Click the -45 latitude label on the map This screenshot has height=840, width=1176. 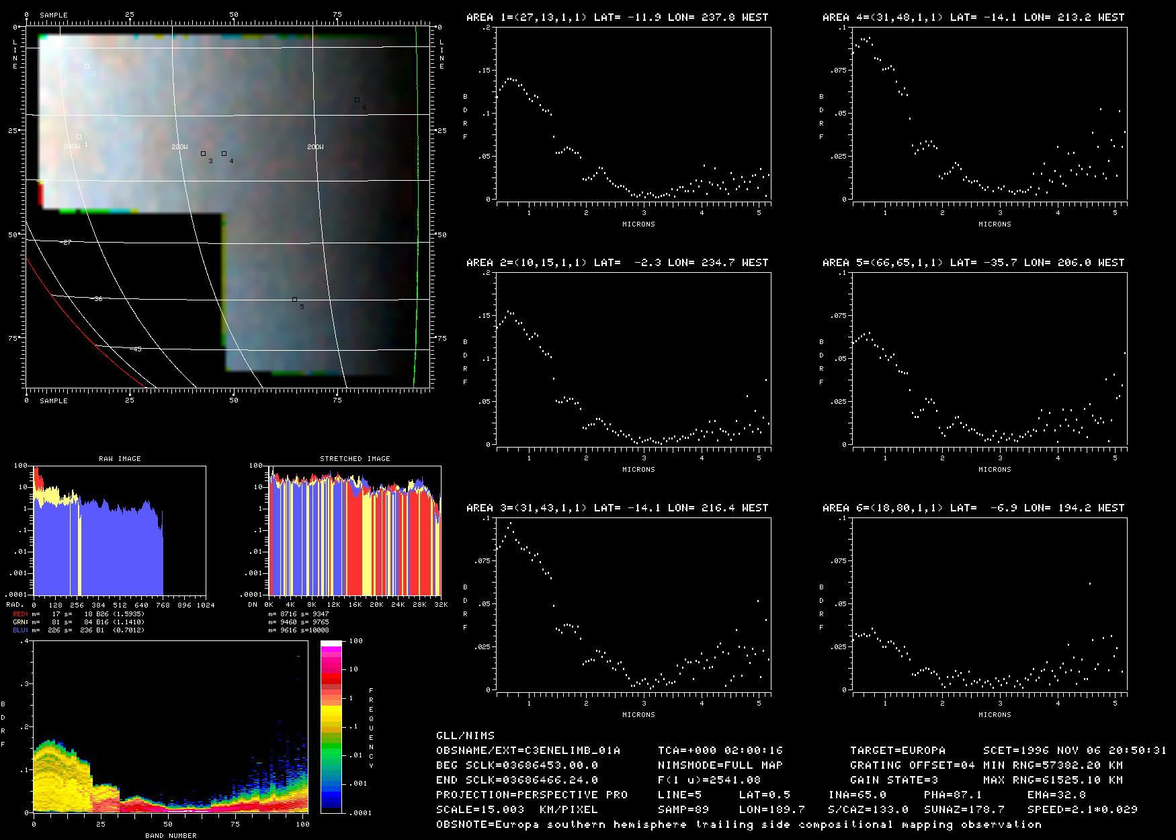[x=135, y=349]
